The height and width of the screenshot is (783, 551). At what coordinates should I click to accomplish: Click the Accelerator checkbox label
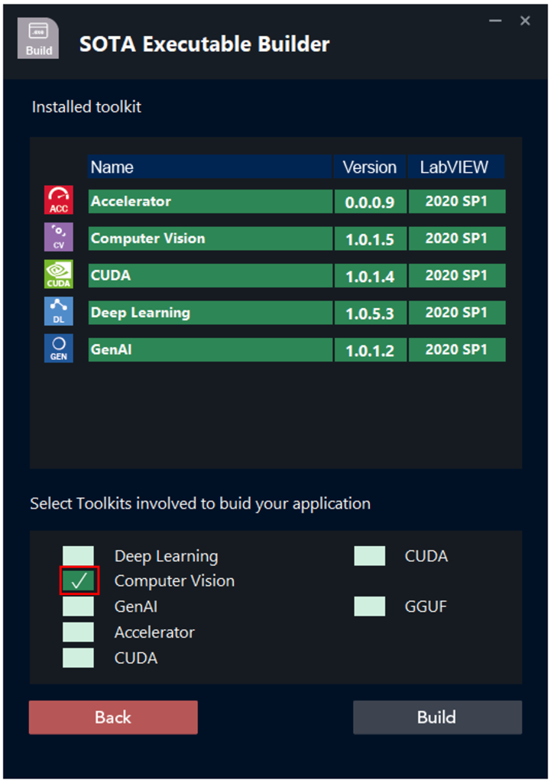154,632
